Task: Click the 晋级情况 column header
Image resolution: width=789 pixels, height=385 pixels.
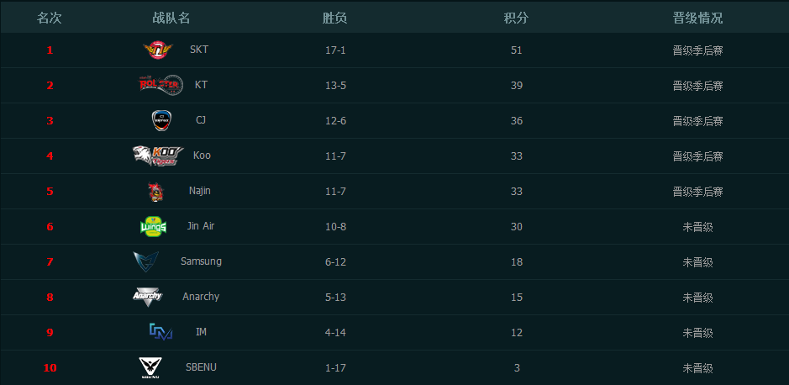Action: pos(697,18)
